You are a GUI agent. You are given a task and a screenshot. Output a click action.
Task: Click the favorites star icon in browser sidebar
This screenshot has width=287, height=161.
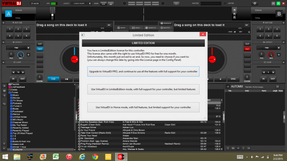coord(4,86)
